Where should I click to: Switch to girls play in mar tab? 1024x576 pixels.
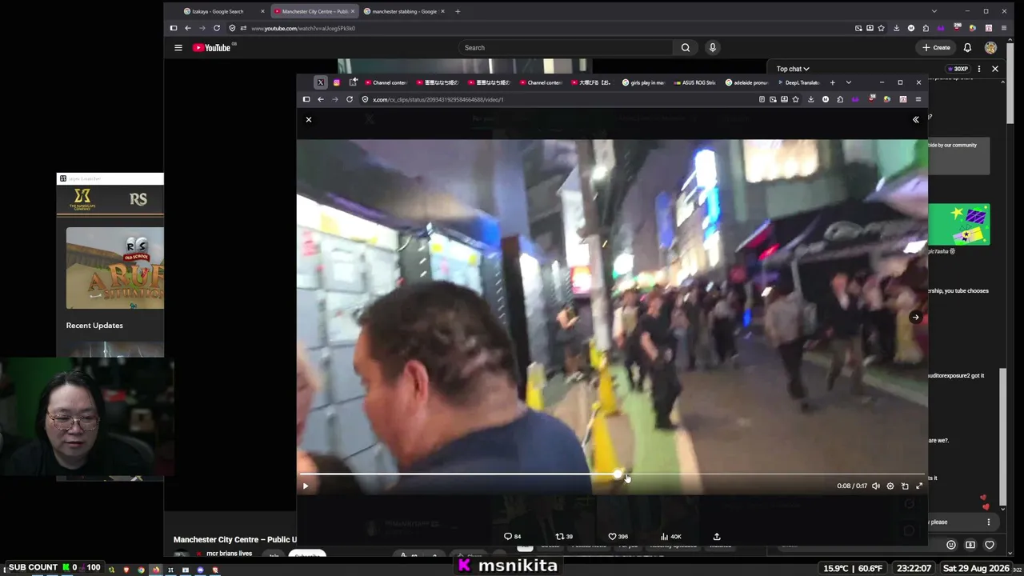coord(643,82)
